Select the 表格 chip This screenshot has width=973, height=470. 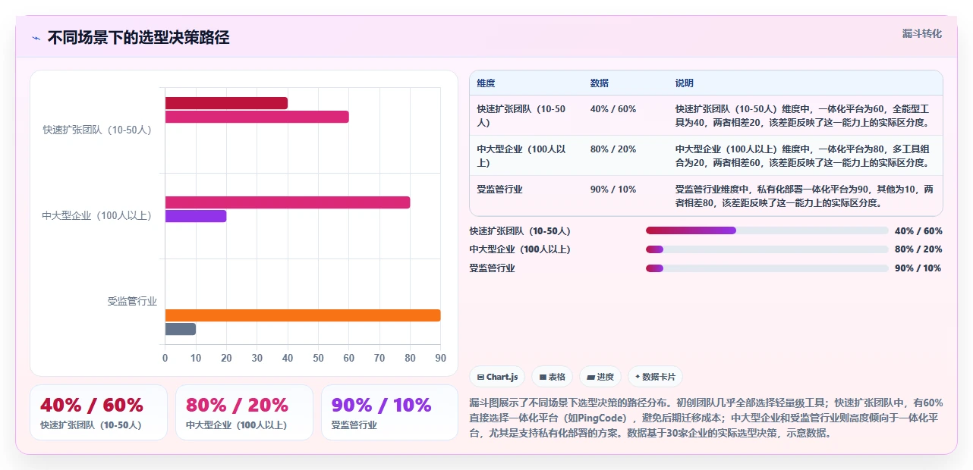552,377
